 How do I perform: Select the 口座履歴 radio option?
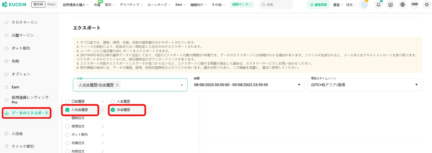67,101
